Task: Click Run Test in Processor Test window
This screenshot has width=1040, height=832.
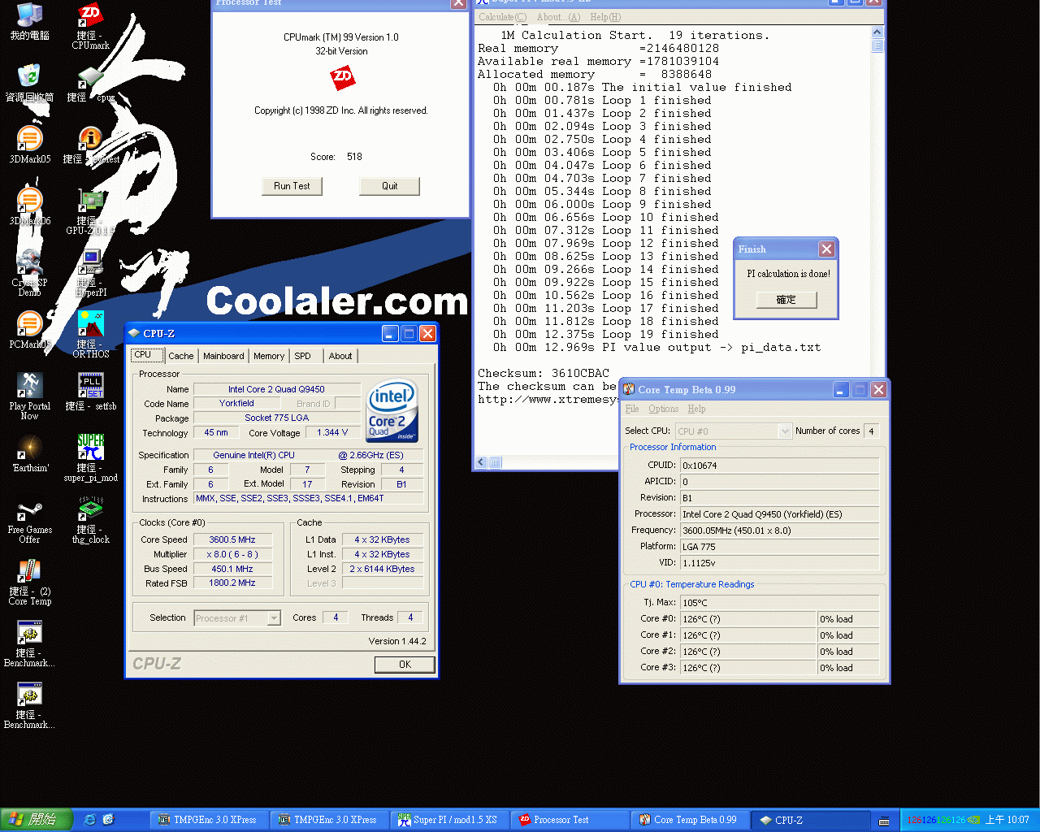Action: click(x=292, y=186)
